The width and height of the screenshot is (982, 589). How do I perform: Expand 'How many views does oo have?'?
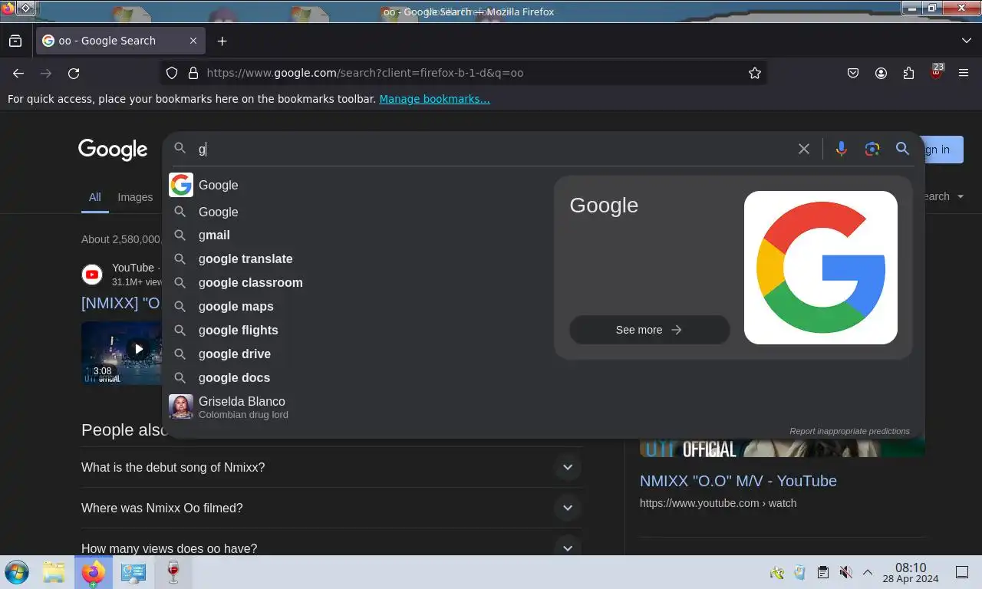tap(331, 548)
